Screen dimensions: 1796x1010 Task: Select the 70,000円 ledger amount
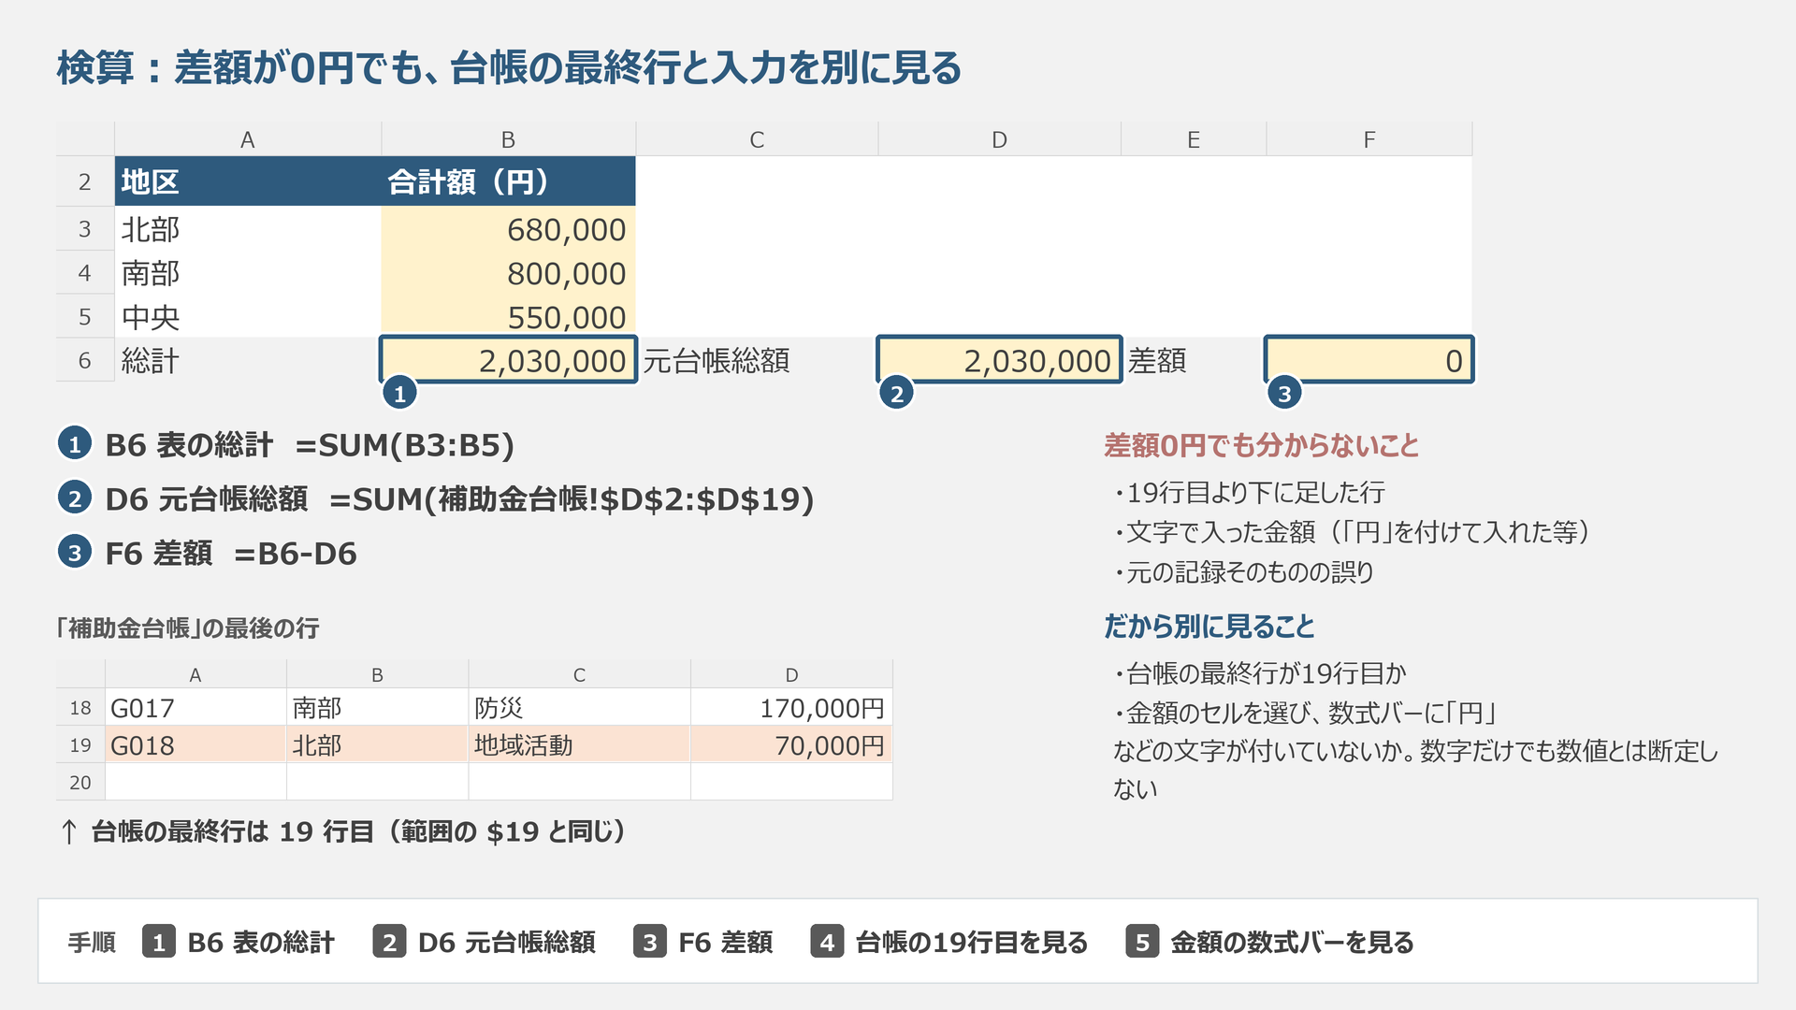791,745
